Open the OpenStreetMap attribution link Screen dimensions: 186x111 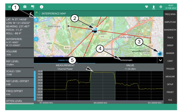pyautogui.click(x=58, y=56)
